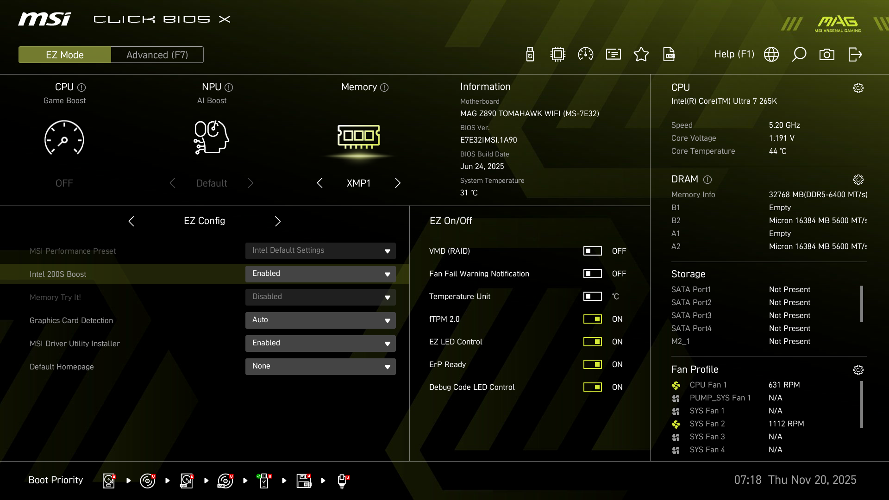Select the EZ Mode tab

(64, 54)
